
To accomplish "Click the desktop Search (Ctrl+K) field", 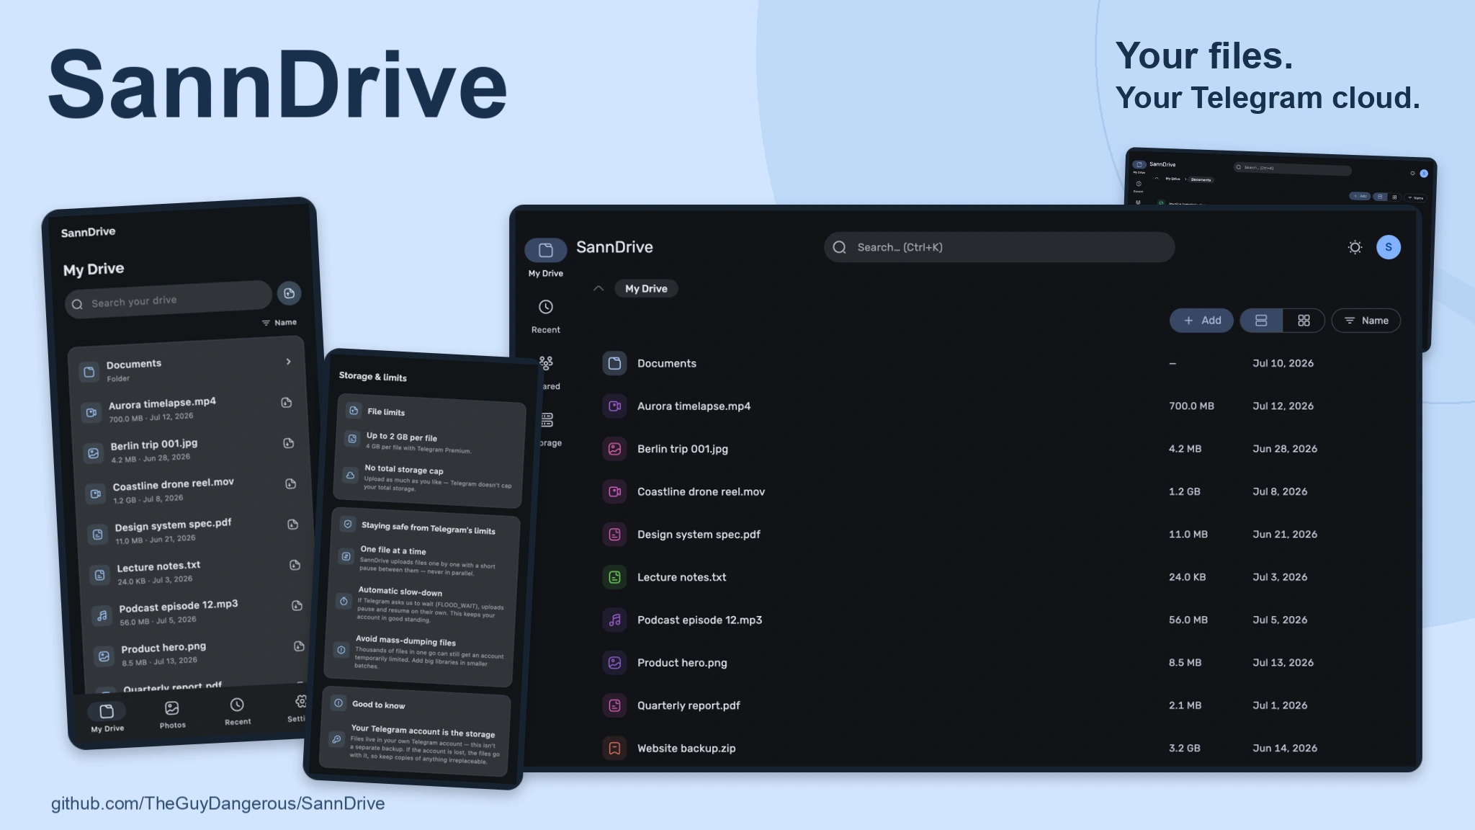I will [x=999, y=247].
